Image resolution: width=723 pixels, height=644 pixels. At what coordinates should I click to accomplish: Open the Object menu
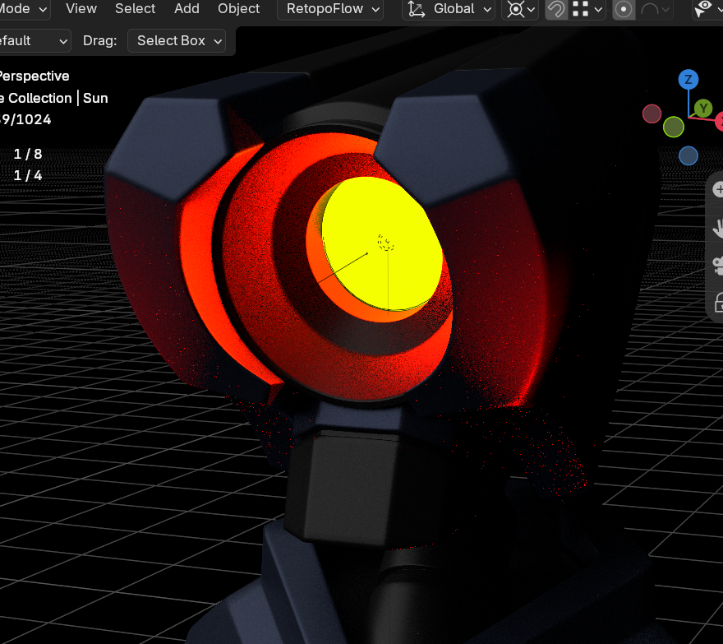(238, 8)
